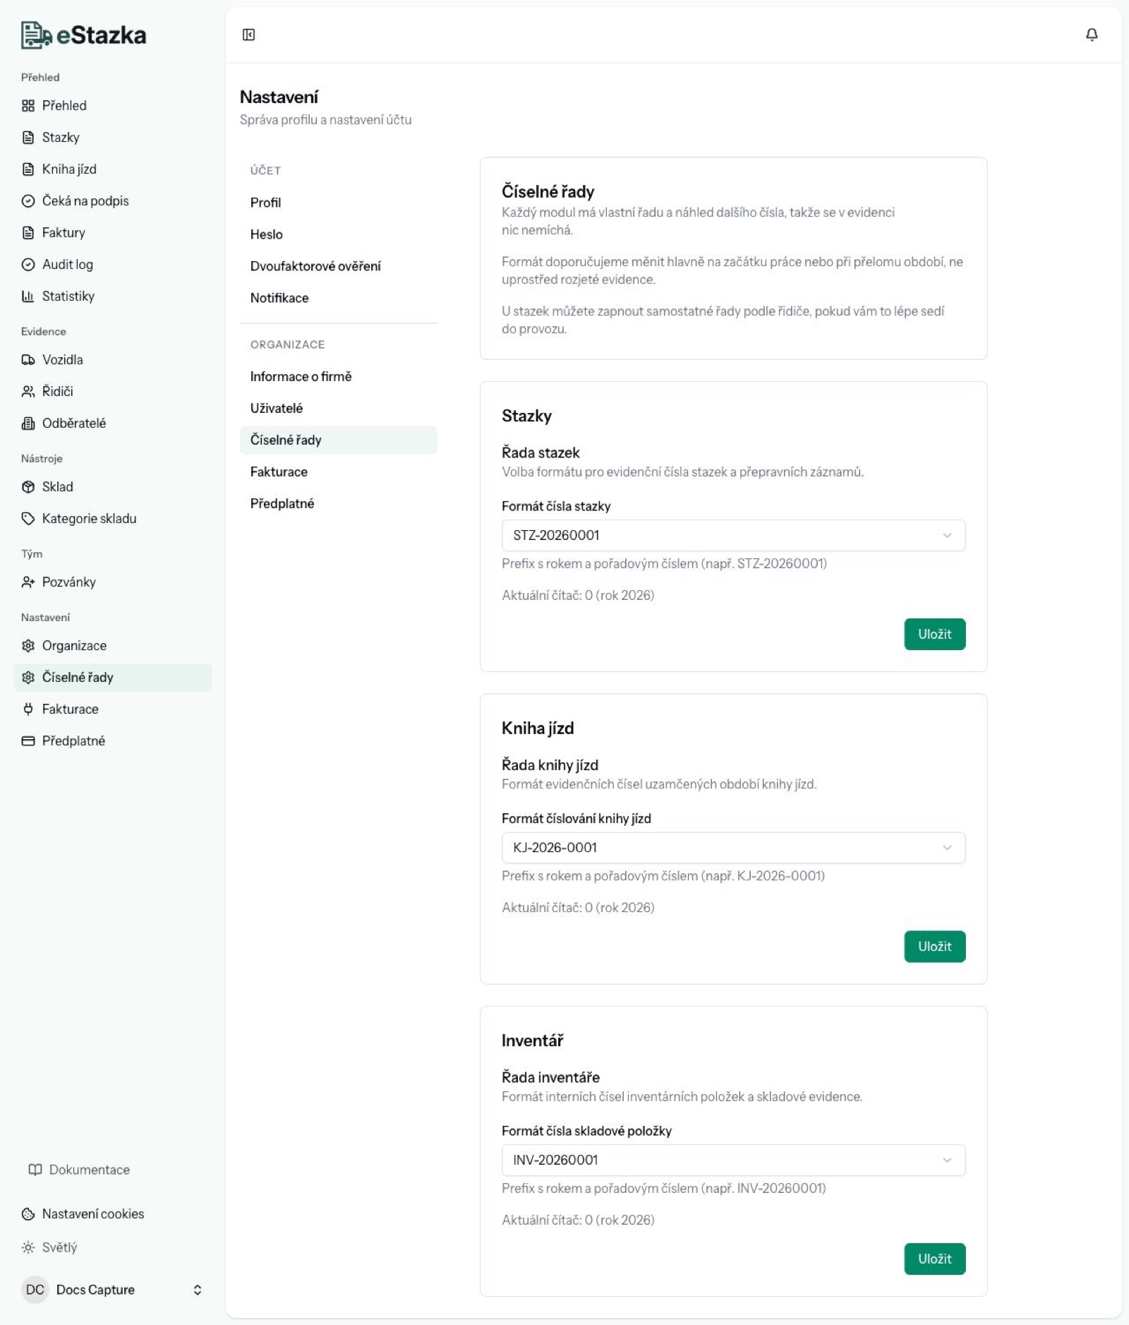Open Sklad via box icon

coord(28,487)
